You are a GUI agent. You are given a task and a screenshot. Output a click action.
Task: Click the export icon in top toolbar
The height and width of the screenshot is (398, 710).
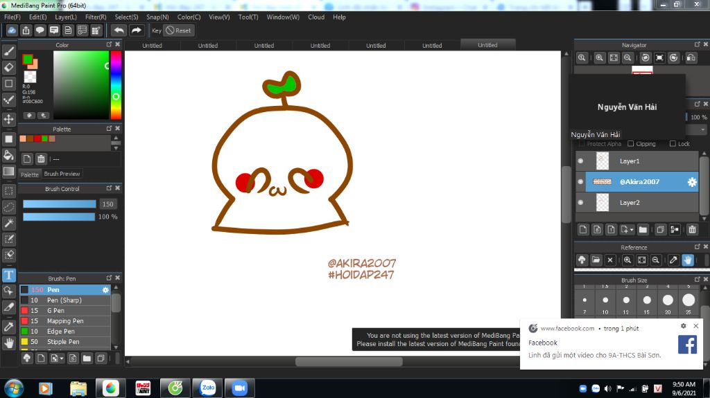click(26, 30)
